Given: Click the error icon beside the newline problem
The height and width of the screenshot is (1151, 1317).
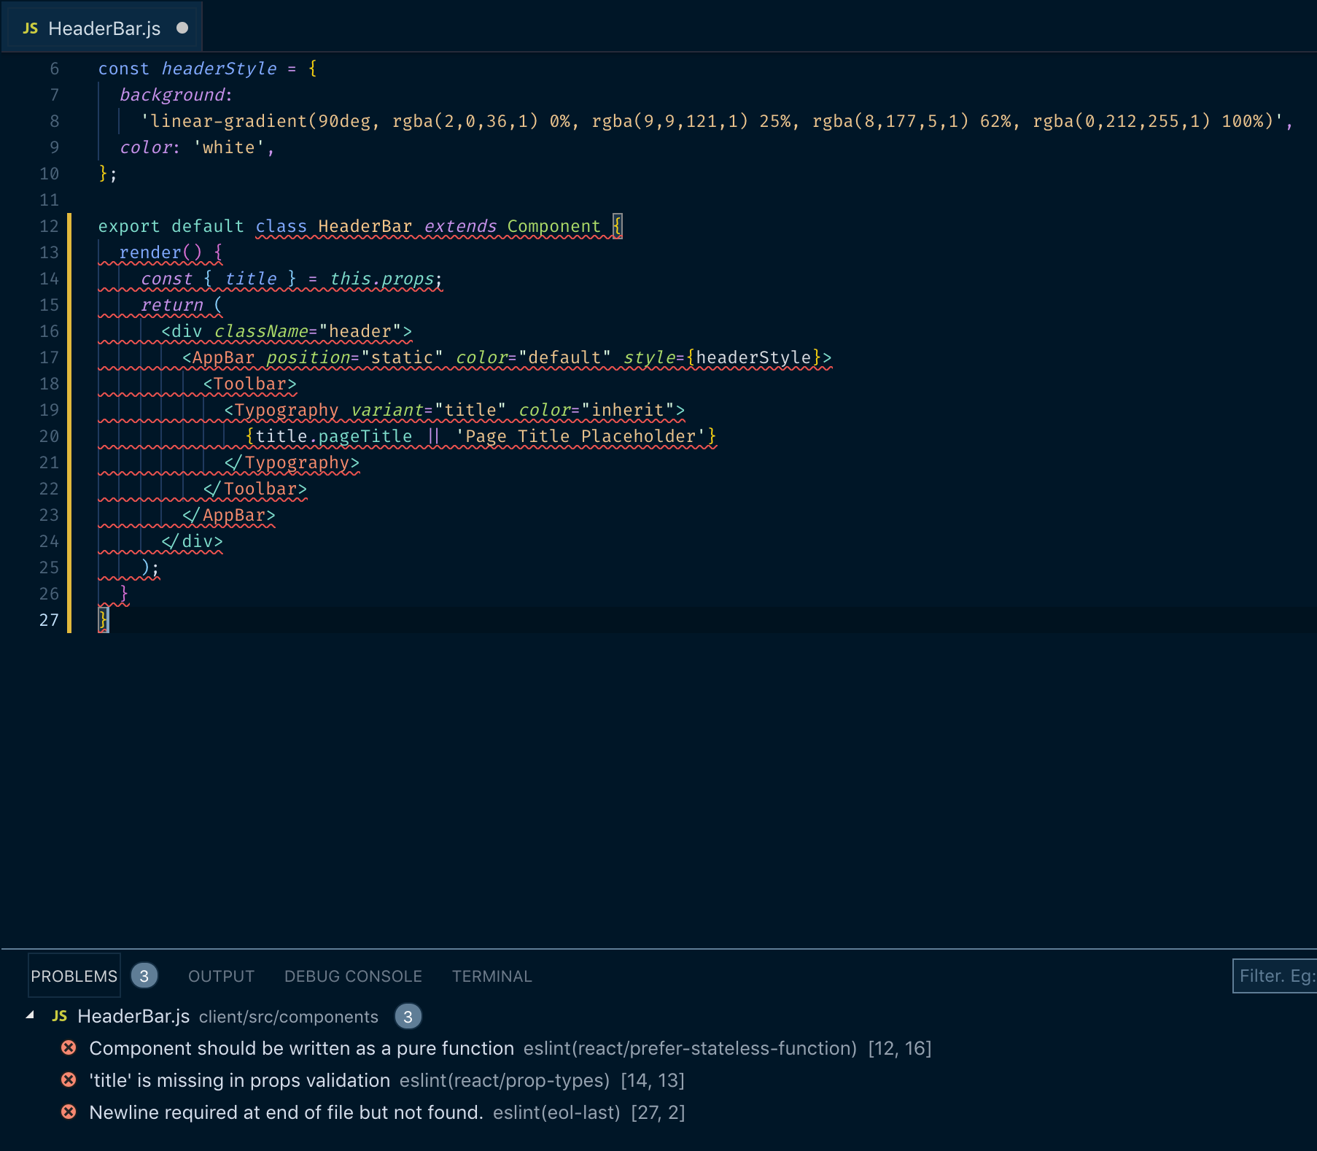Looking at the screenshot, I should (x=69, y=1112).
